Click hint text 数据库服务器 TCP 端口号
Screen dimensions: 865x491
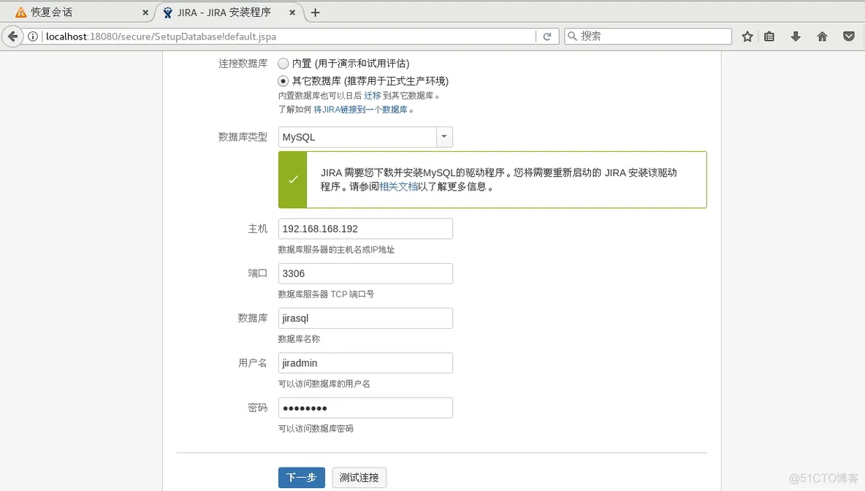click(x=326, y=294)
